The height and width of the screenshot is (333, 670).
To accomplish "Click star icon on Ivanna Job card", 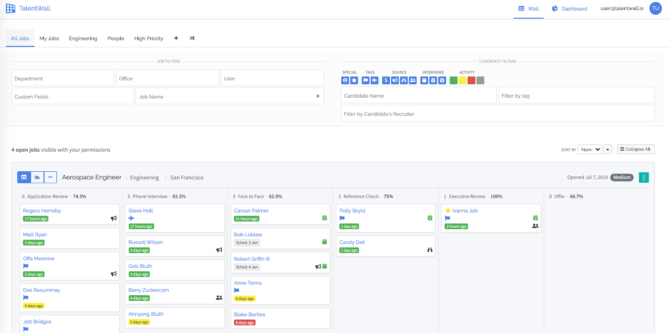I will tap(448, 211).
